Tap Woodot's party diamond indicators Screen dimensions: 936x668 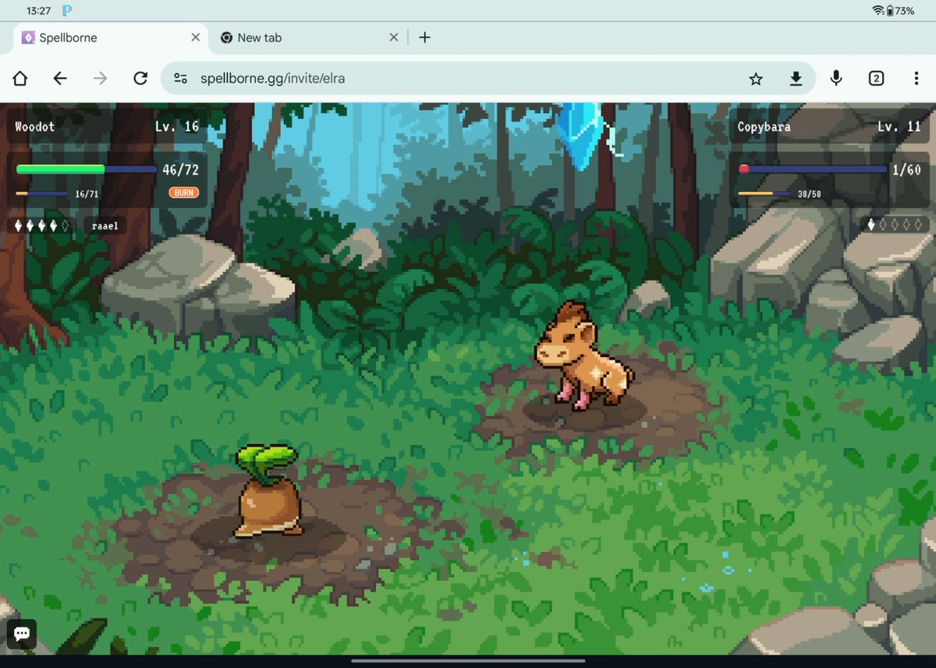(42, 226)
